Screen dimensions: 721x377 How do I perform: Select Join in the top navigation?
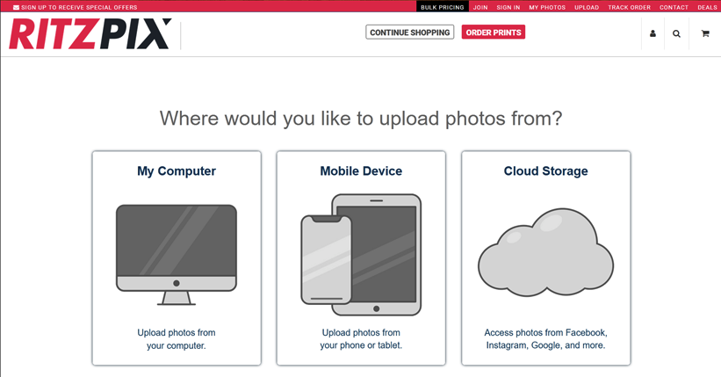[480, 7]
